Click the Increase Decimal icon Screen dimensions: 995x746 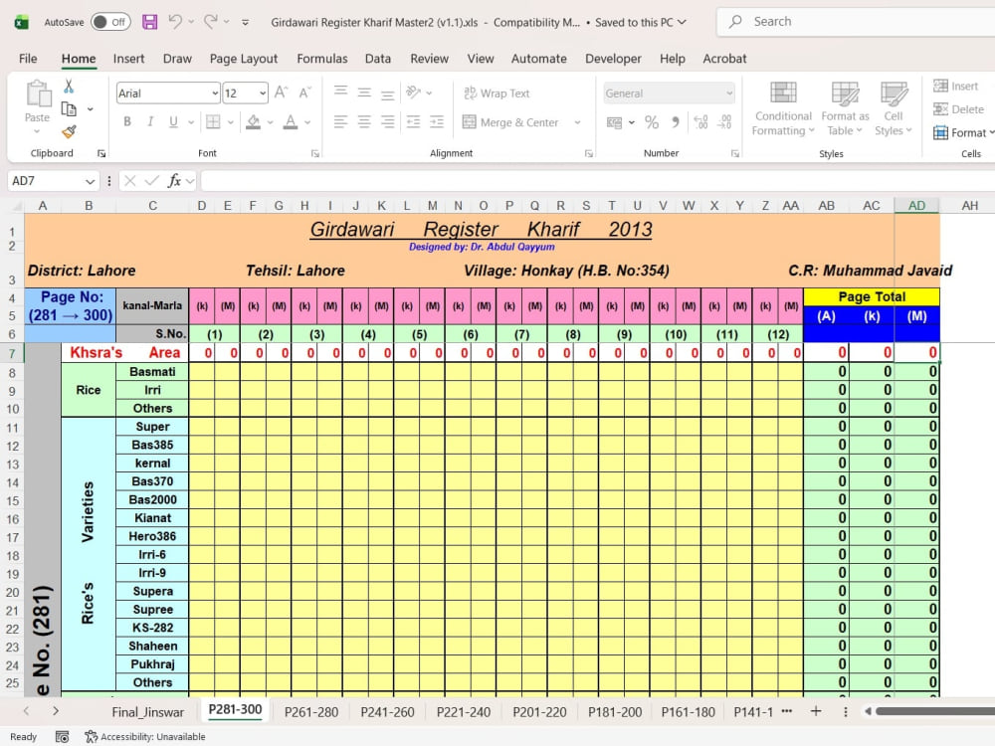pos(701,122)
